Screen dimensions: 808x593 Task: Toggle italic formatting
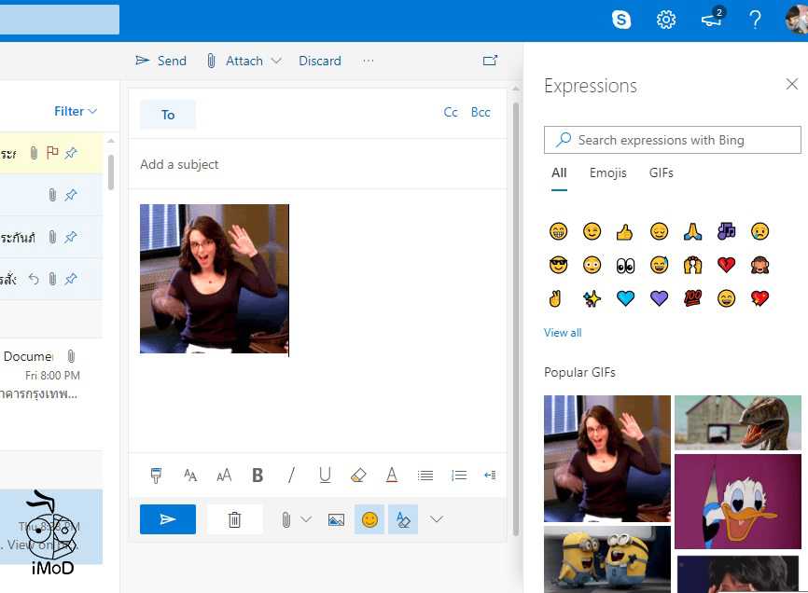291,475
